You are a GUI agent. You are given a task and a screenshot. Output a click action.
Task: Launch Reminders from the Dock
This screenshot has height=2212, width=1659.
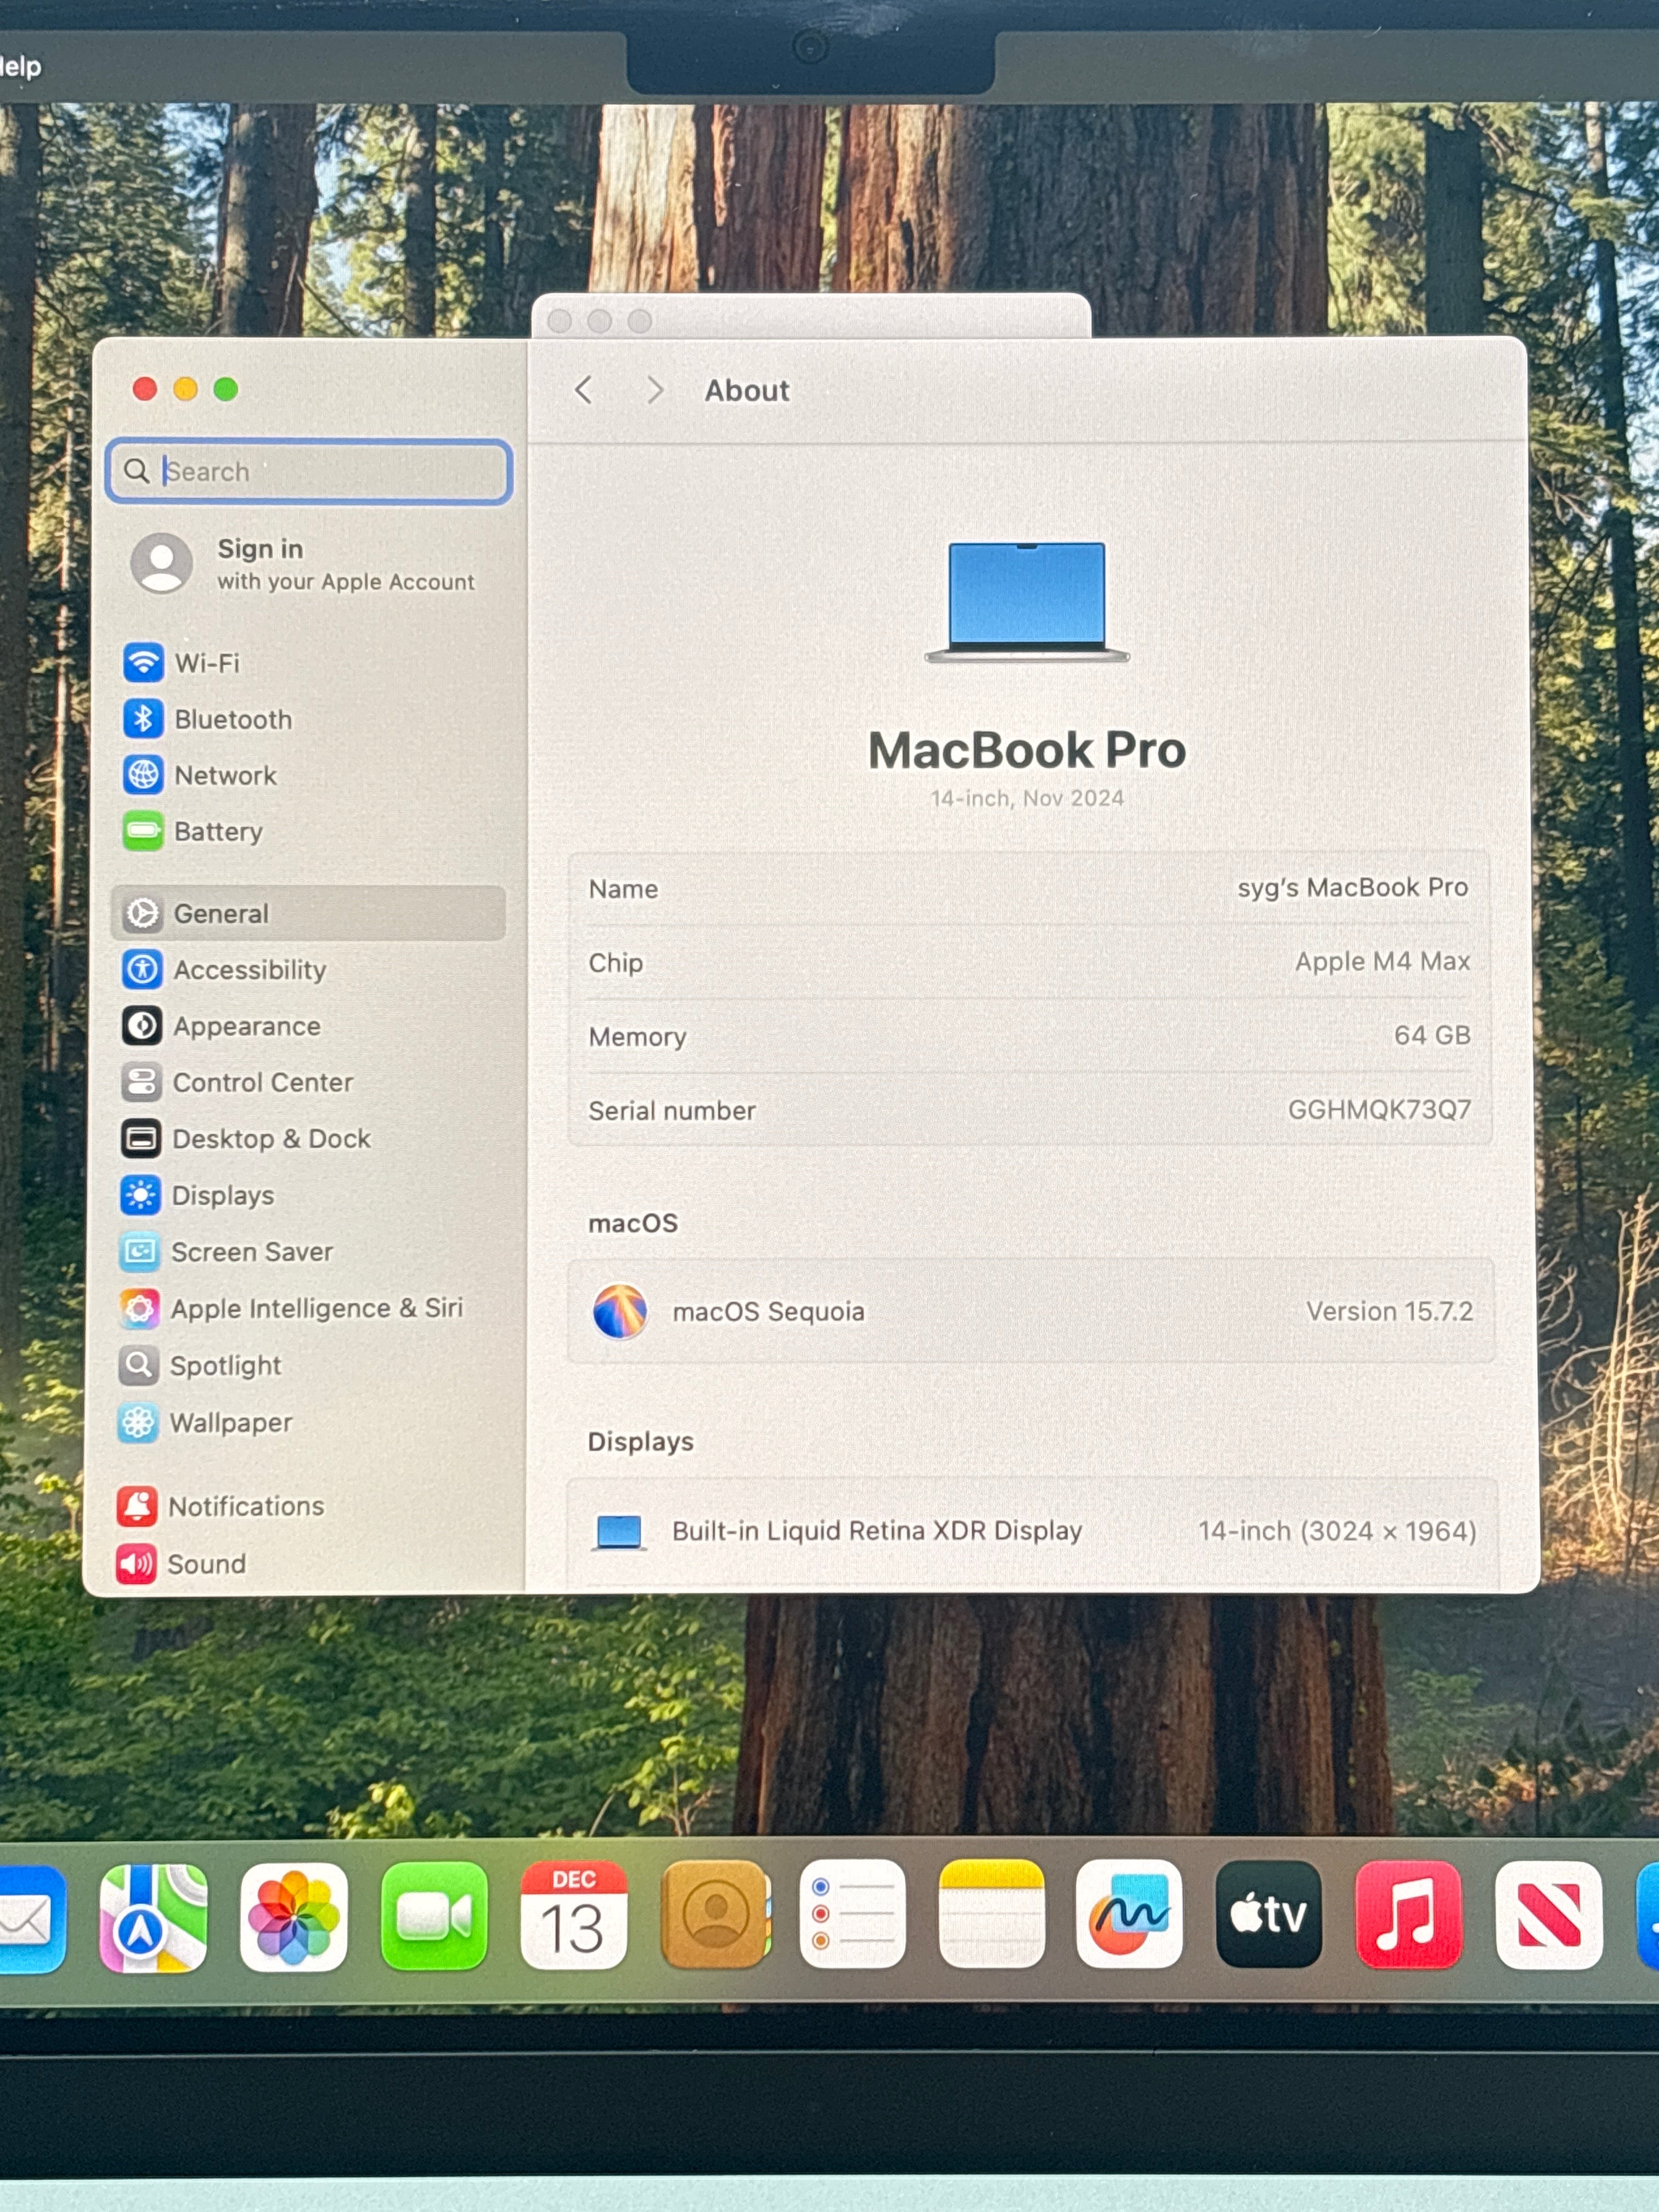853,1913
